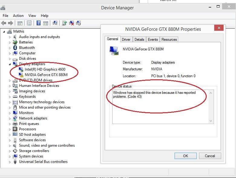Select the General tab in Properties dialog

click(x=113, y=39)
